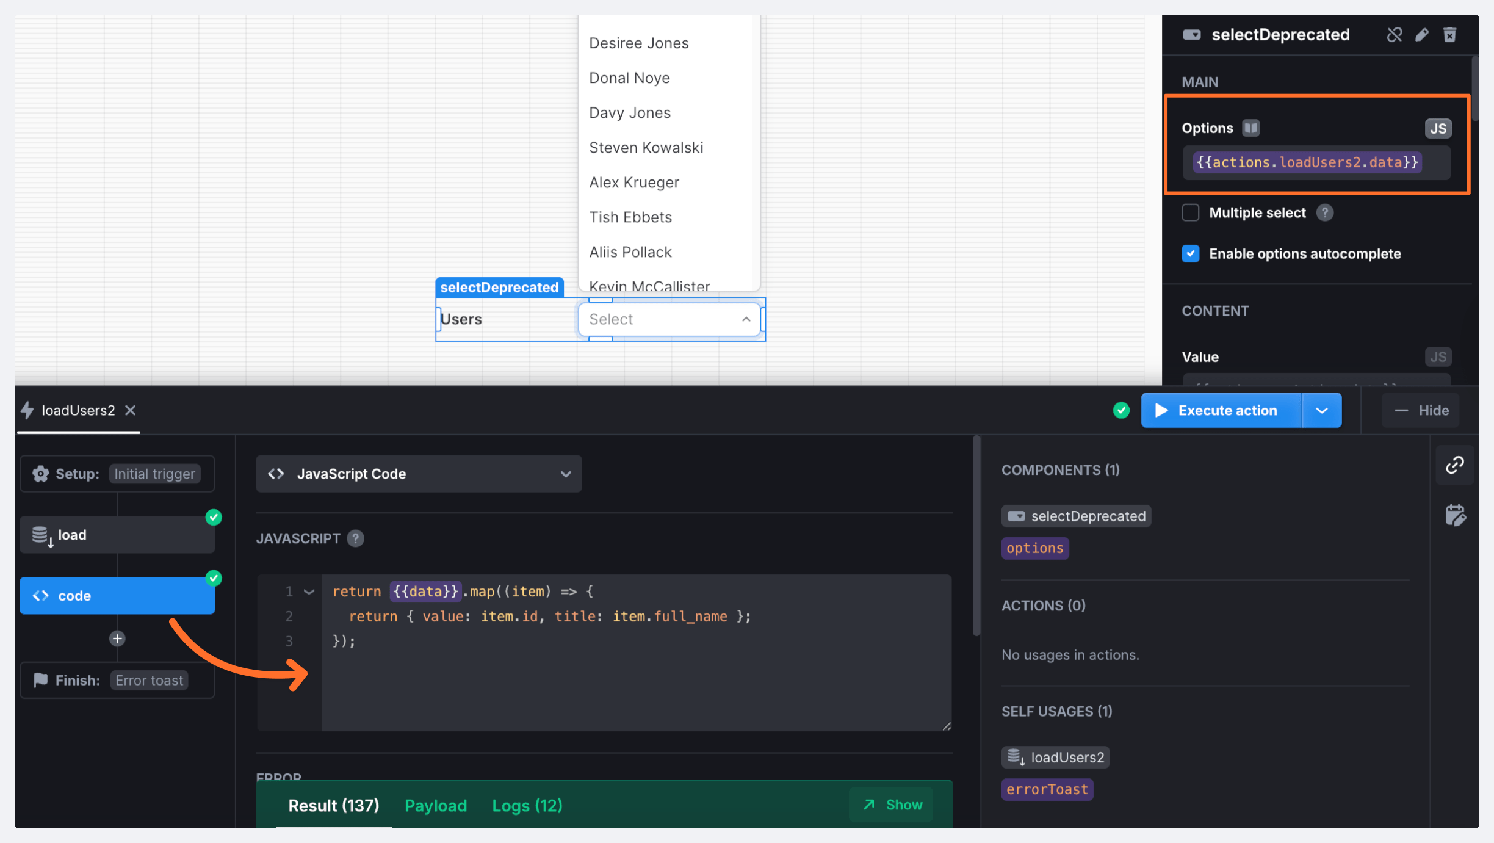Delete component using trash icon

click(1450, 35)
